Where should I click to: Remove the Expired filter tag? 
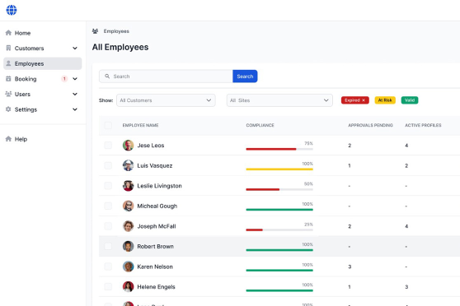pos(364,100)
